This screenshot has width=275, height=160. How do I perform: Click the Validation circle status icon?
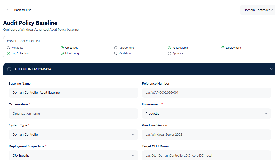coord(116,53)
